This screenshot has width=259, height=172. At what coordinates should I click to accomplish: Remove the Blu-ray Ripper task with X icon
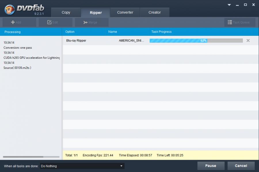point(248,40)
